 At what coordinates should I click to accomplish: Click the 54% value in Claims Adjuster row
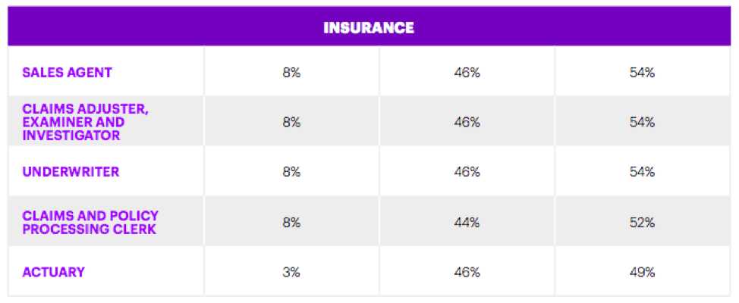pos(642,122)
